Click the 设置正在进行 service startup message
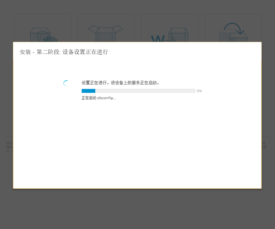This screenshot has width=275, height=229. click(x=121, y=83)
